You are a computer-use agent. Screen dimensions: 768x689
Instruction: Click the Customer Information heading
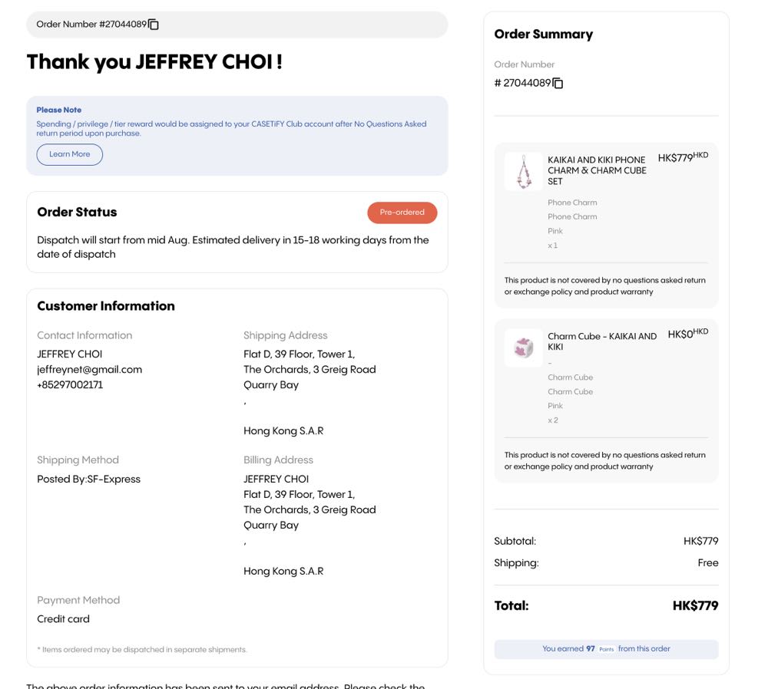coord(106,305)
